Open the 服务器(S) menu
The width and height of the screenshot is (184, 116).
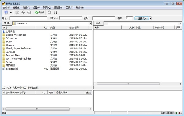[x=58, y=8]
